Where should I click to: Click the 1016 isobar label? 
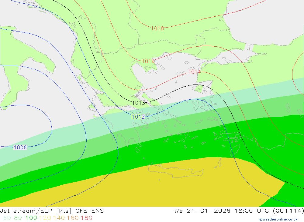(x=148, y=61)
